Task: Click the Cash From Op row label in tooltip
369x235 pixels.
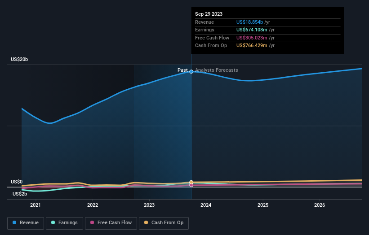Action: (x=211, y=46)
